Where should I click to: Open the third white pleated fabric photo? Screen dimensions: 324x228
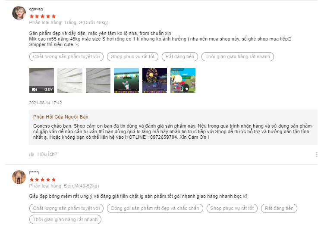point(98,81)
